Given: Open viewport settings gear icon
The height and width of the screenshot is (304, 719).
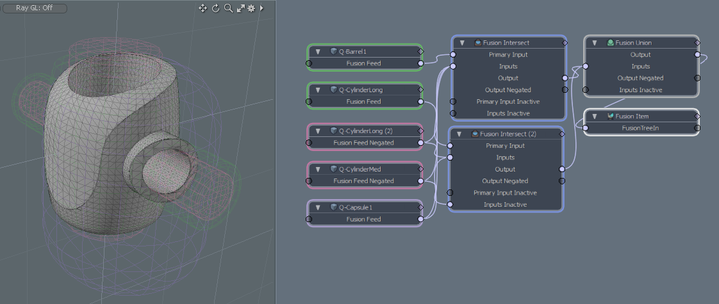Looking at the screenshot, I should pos(251,8).
